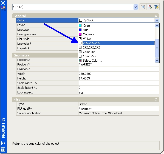Open the Color ByBlock dropdown arrow
This screenshot has width=164, height=154.
click(157, 20)
